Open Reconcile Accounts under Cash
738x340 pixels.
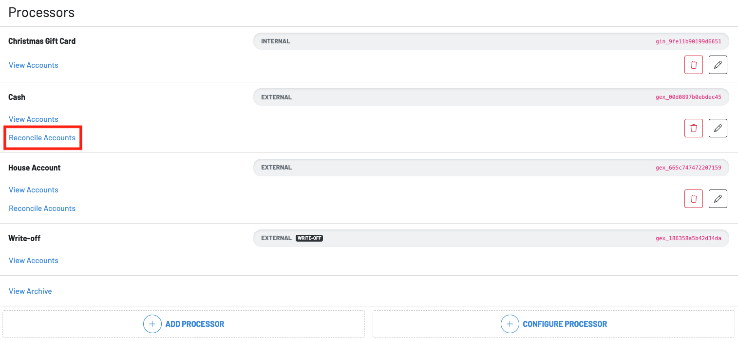click(42, 138)
